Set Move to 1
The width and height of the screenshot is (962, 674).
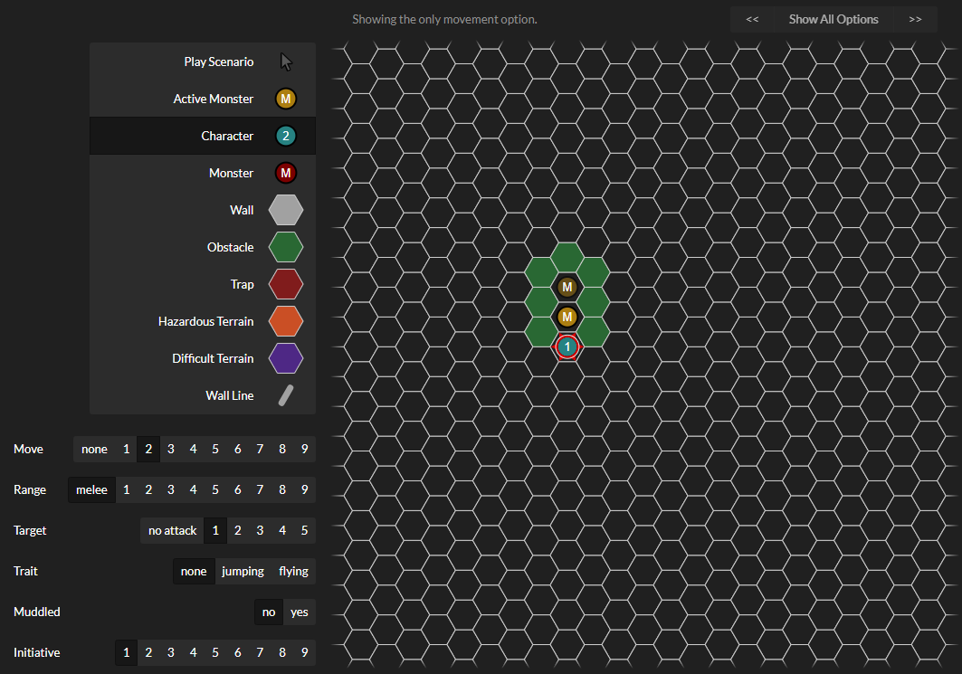[x=127, y=449]
